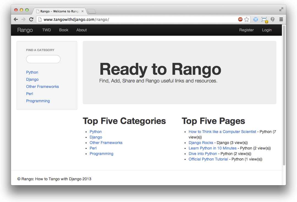This screenshot has height=202, width=297.
Task: Click the Top Five Pages heading
Action: click(x=213, y=121)
